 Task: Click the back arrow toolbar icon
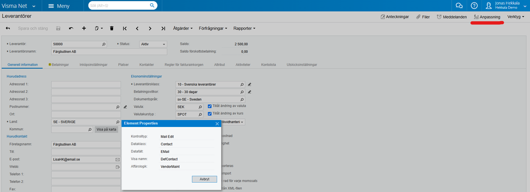pyautogui.click(x=8, y=29)
